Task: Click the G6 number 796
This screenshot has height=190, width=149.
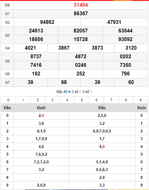Action: point(125,74)
